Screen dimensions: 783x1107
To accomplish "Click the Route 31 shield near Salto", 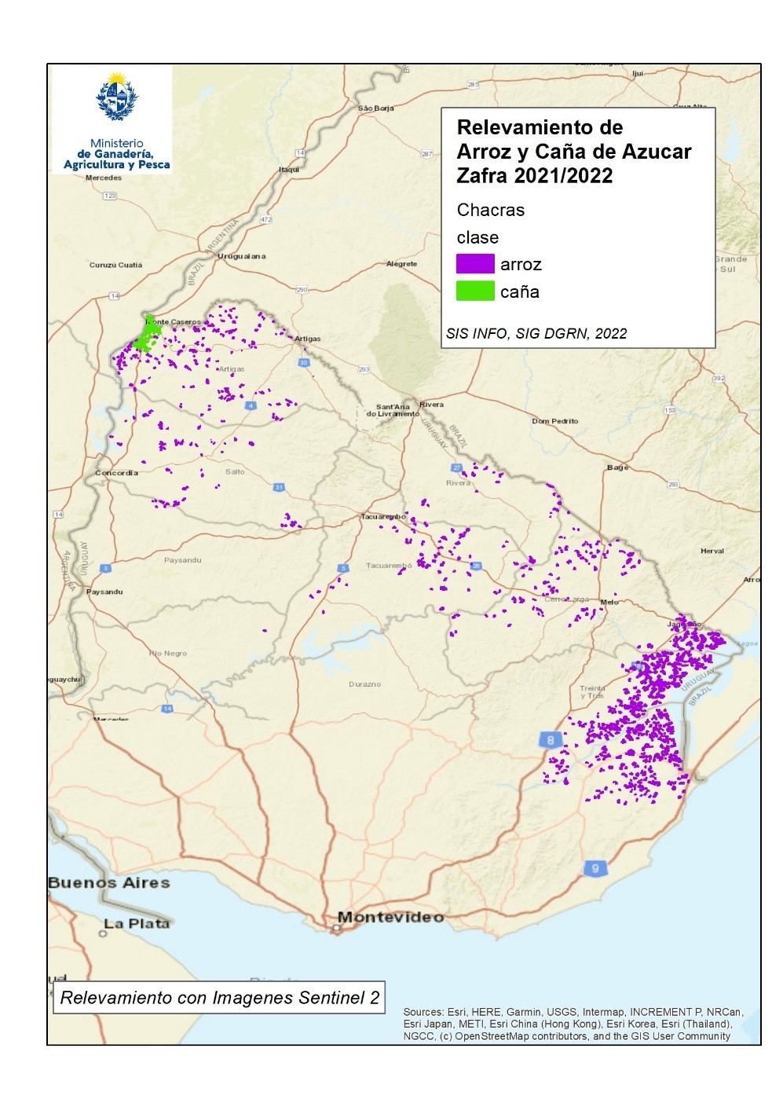I will (x=278, y=487).
